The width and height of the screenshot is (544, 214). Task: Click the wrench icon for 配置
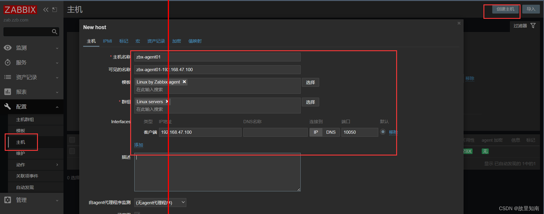[x=8, y=106]
